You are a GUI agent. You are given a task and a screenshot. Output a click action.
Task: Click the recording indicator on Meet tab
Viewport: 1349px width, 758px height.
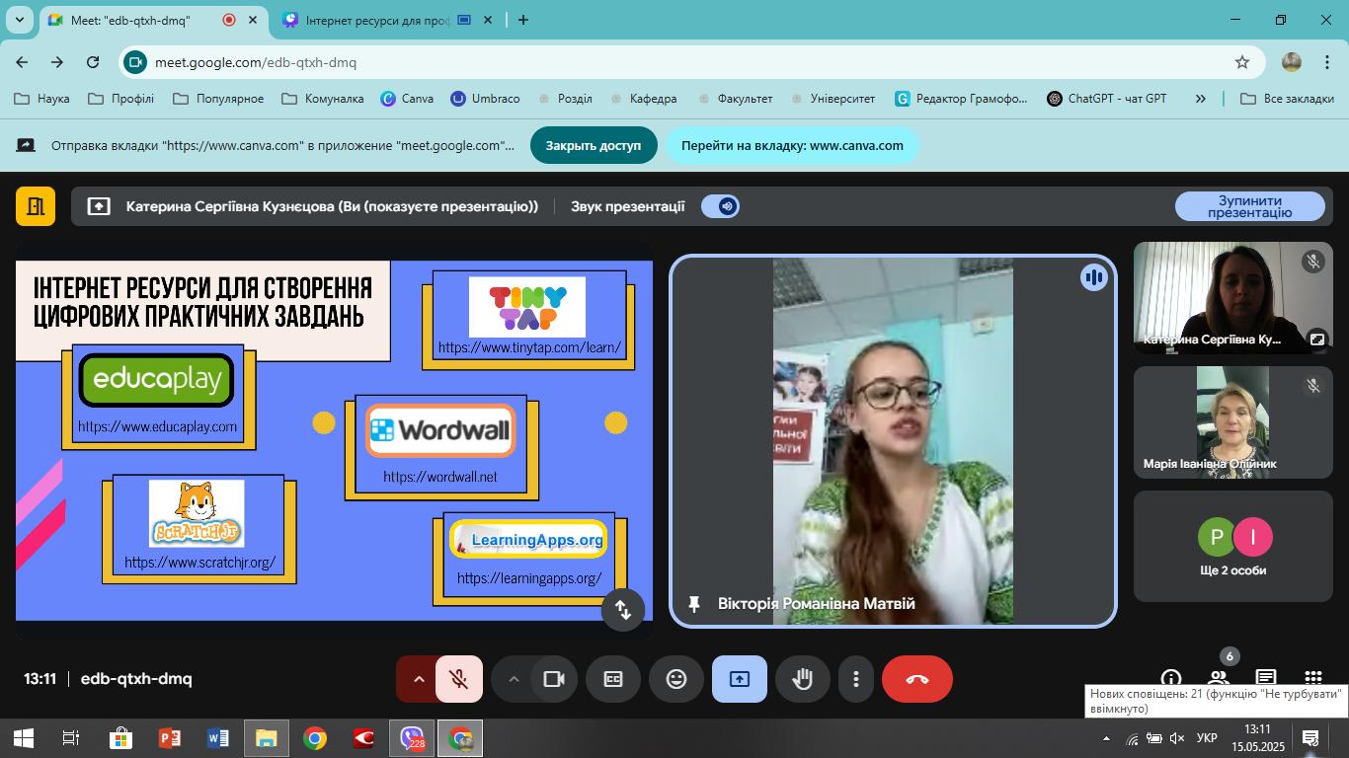point(228,20)
